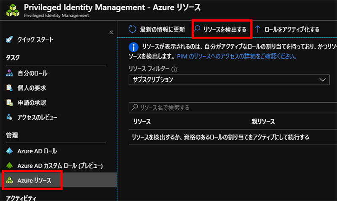Click the 管理 section heading

12,135
